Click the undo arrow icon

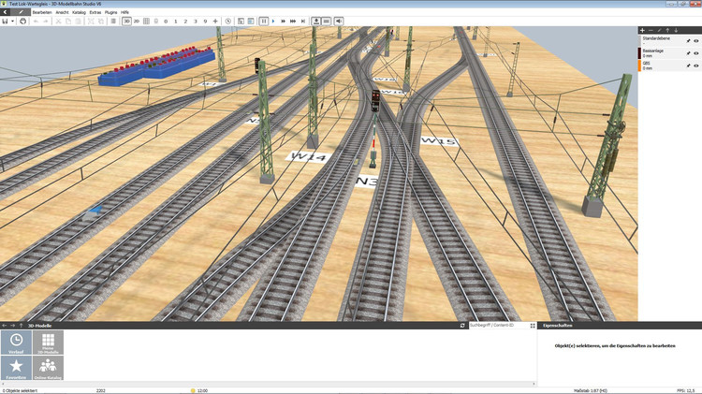(x=36, y=21)
